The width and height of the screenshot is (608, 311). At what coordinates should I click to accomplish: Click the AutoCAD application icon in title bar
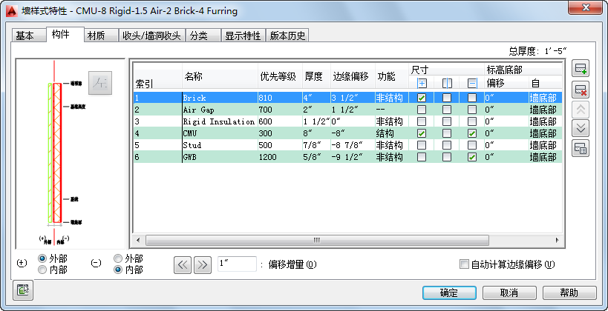click(x=13, y=11)
